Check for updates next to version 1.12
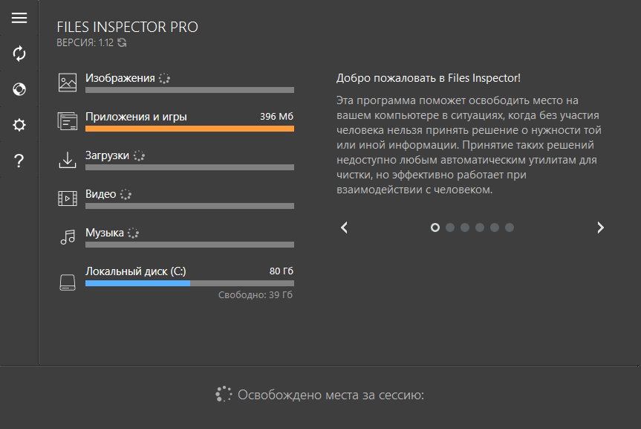The width and height of the screenshot is (641, 429). [121, 43]
